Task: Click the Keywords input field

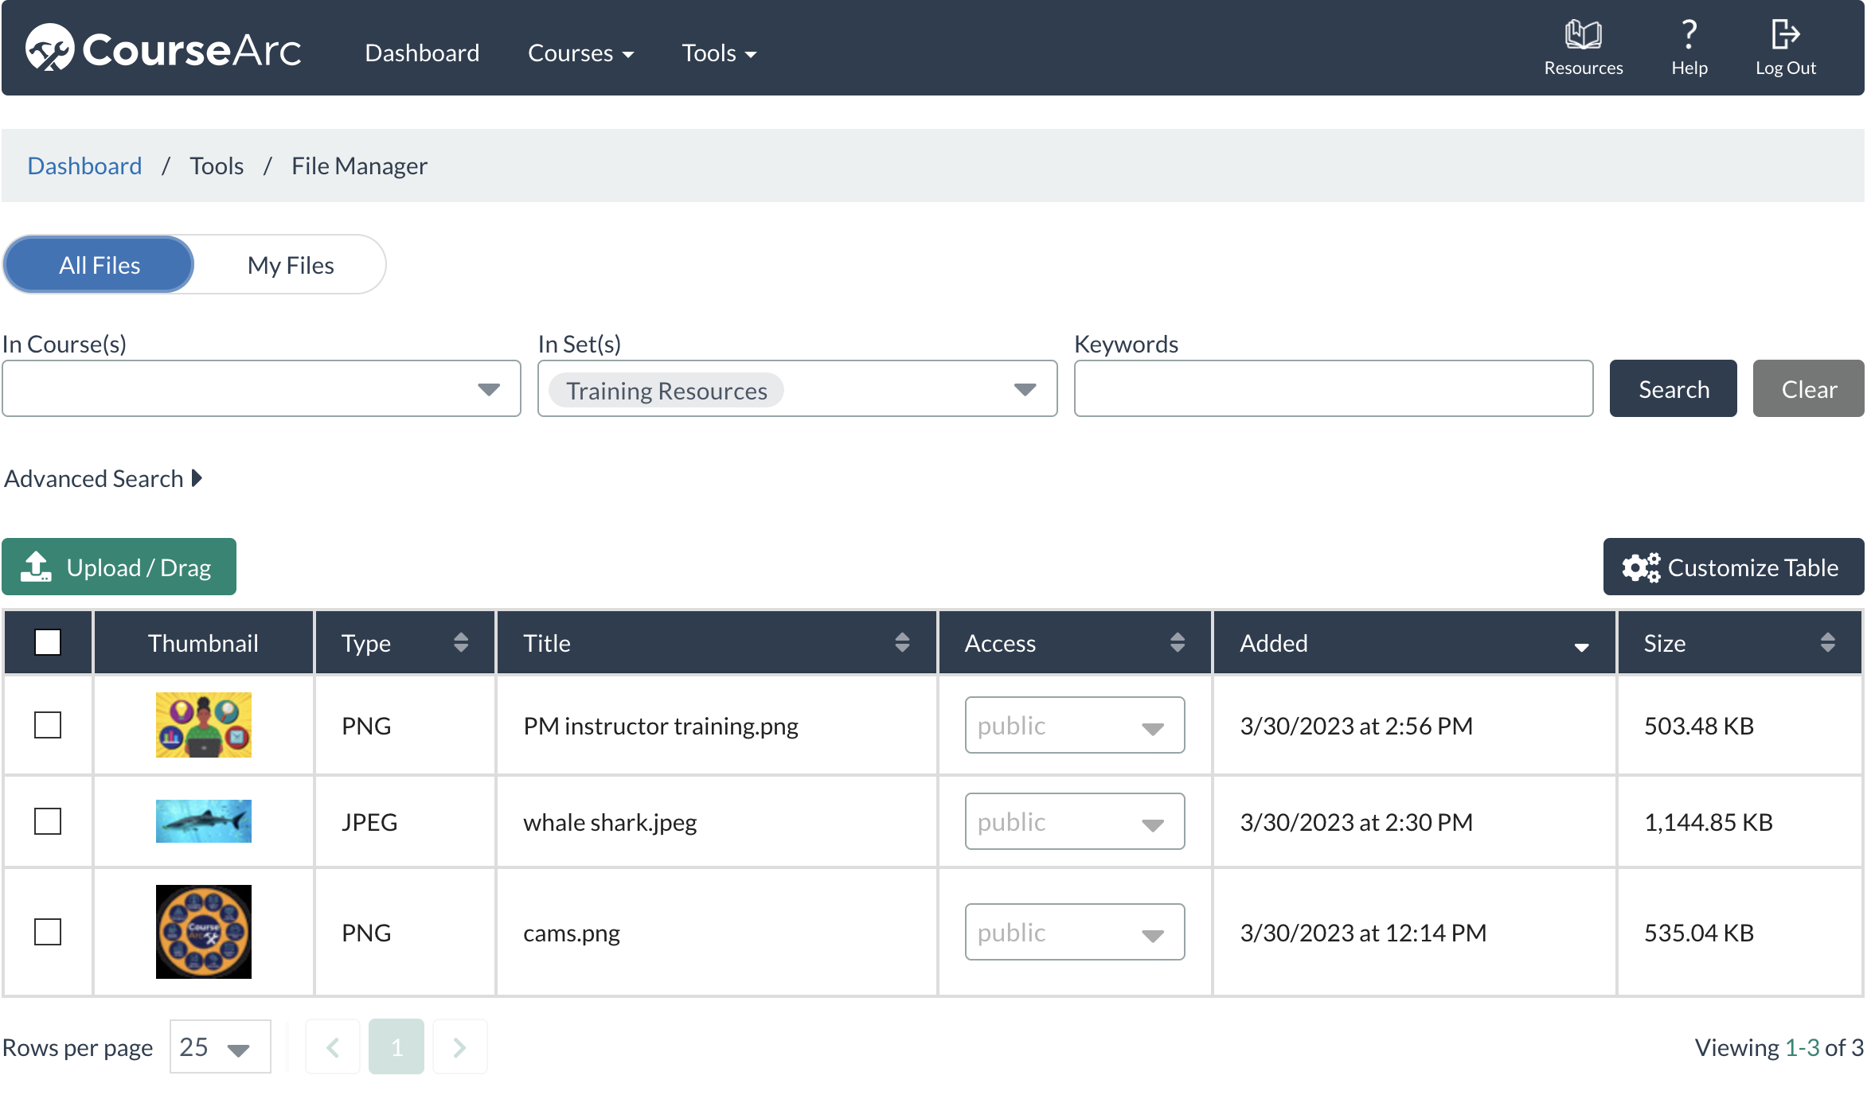Action: [1333, 389]
